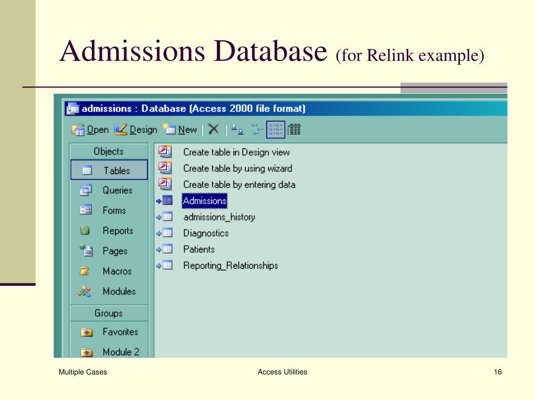Click the Objects header bar
This screenshot has height=400, width=534.
[x=109, y=152]
